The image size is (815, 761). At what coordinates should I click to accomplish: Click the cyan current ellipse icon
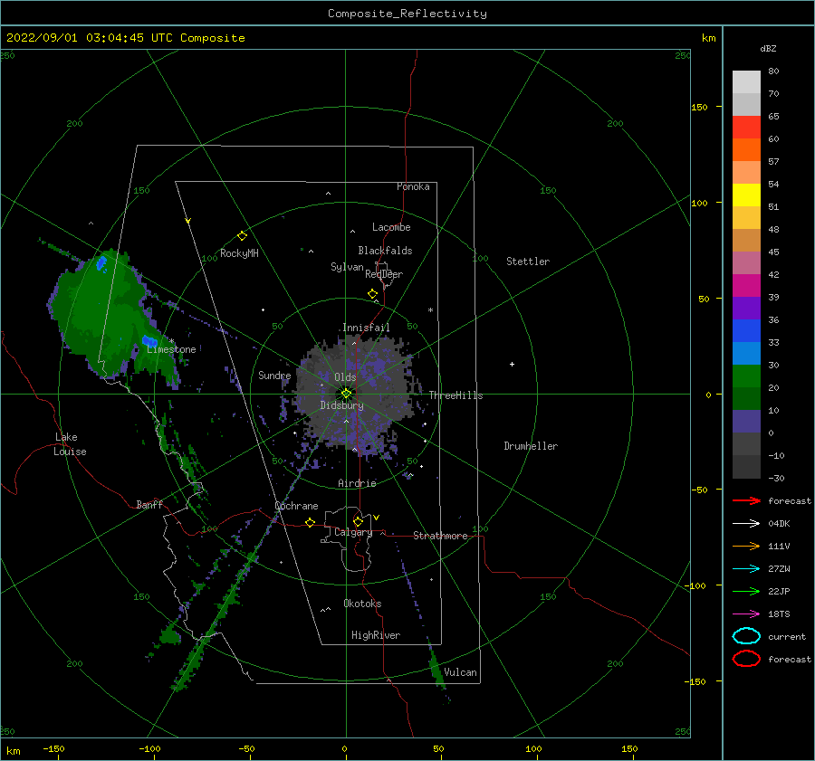746,636
